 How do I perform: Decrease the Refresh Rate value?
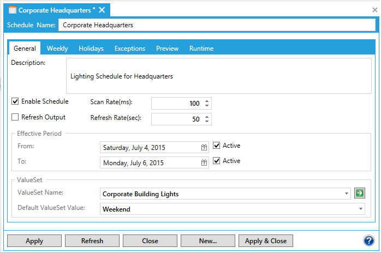[x=206, y=122]
